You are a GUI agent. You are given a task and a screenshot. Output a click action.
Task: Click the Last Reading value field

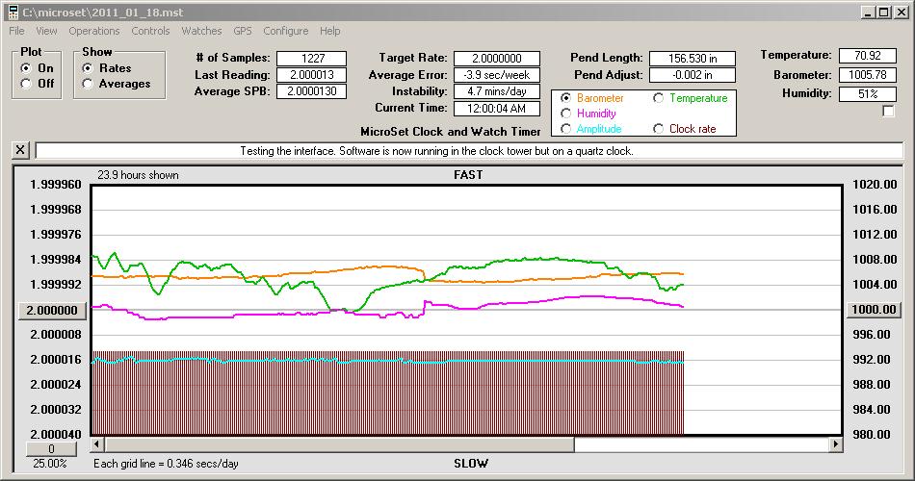pyautogui.click(x=312, y=75)
